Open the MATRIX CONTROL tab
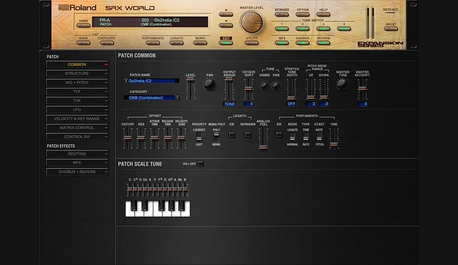The width and height of the screenshot is (458, 265). 77,128
